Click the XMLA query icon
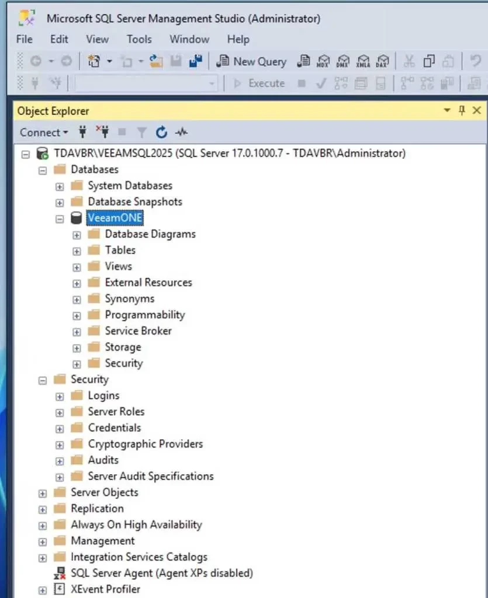The image size is (488, 598). (x=363, y=61)
